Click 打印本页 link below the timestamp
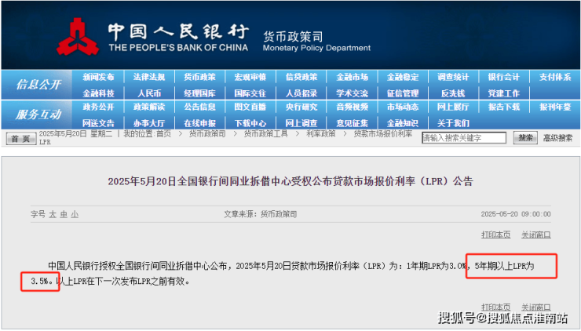581x331 pixels. point(495,235)
